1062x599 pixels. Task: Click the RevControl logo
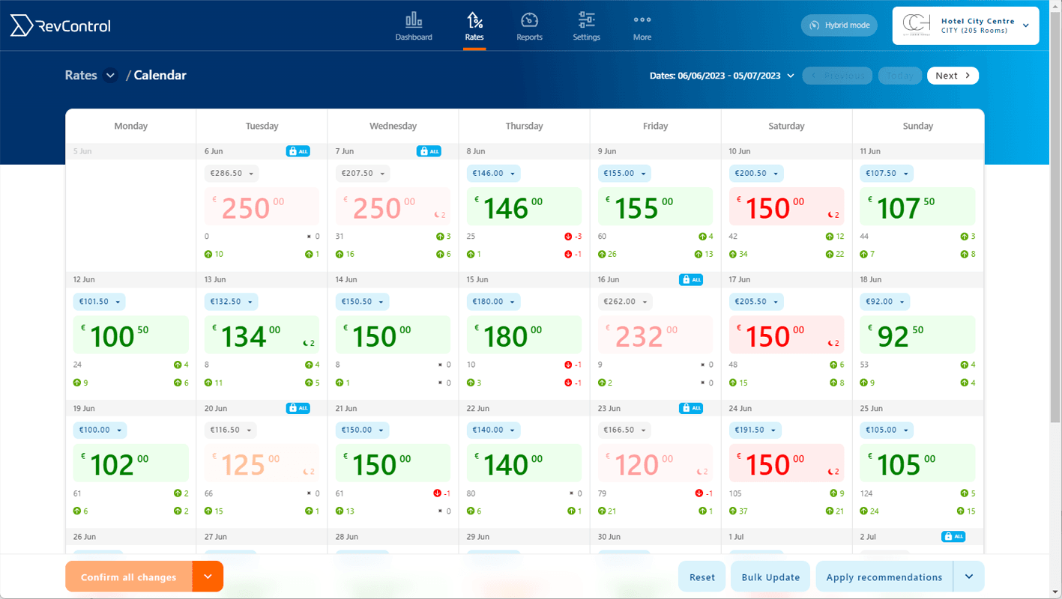coord(60,25)
